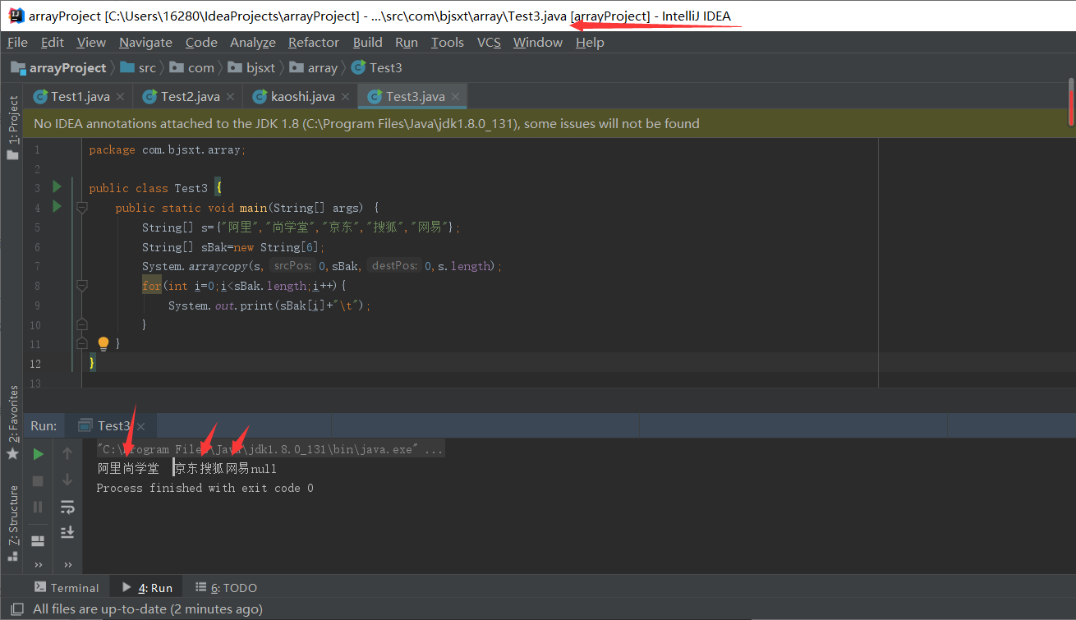Close the Test3 run tab
1076x620 pixels.
click(141, 426)
